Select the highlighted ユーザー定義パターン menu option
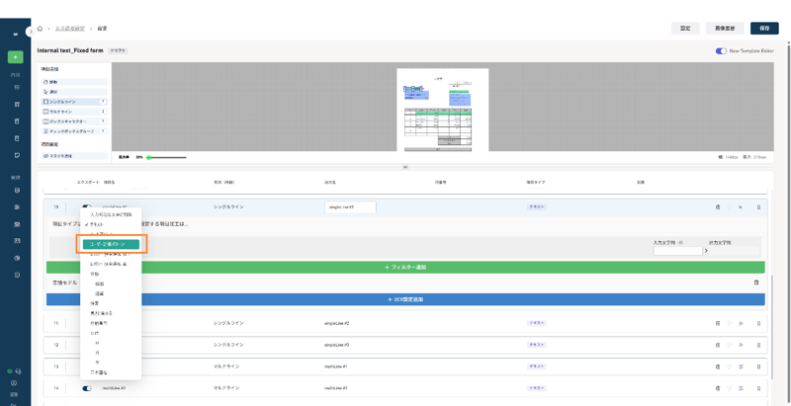 tap(112, 244)
